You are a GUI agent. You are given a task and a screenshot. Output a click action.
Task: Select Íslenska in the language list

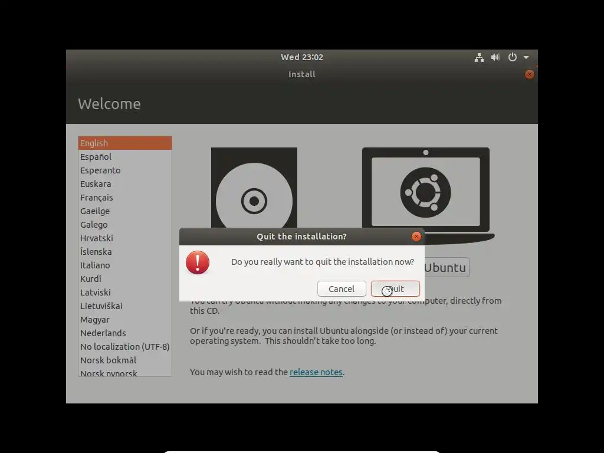(125, 251)
